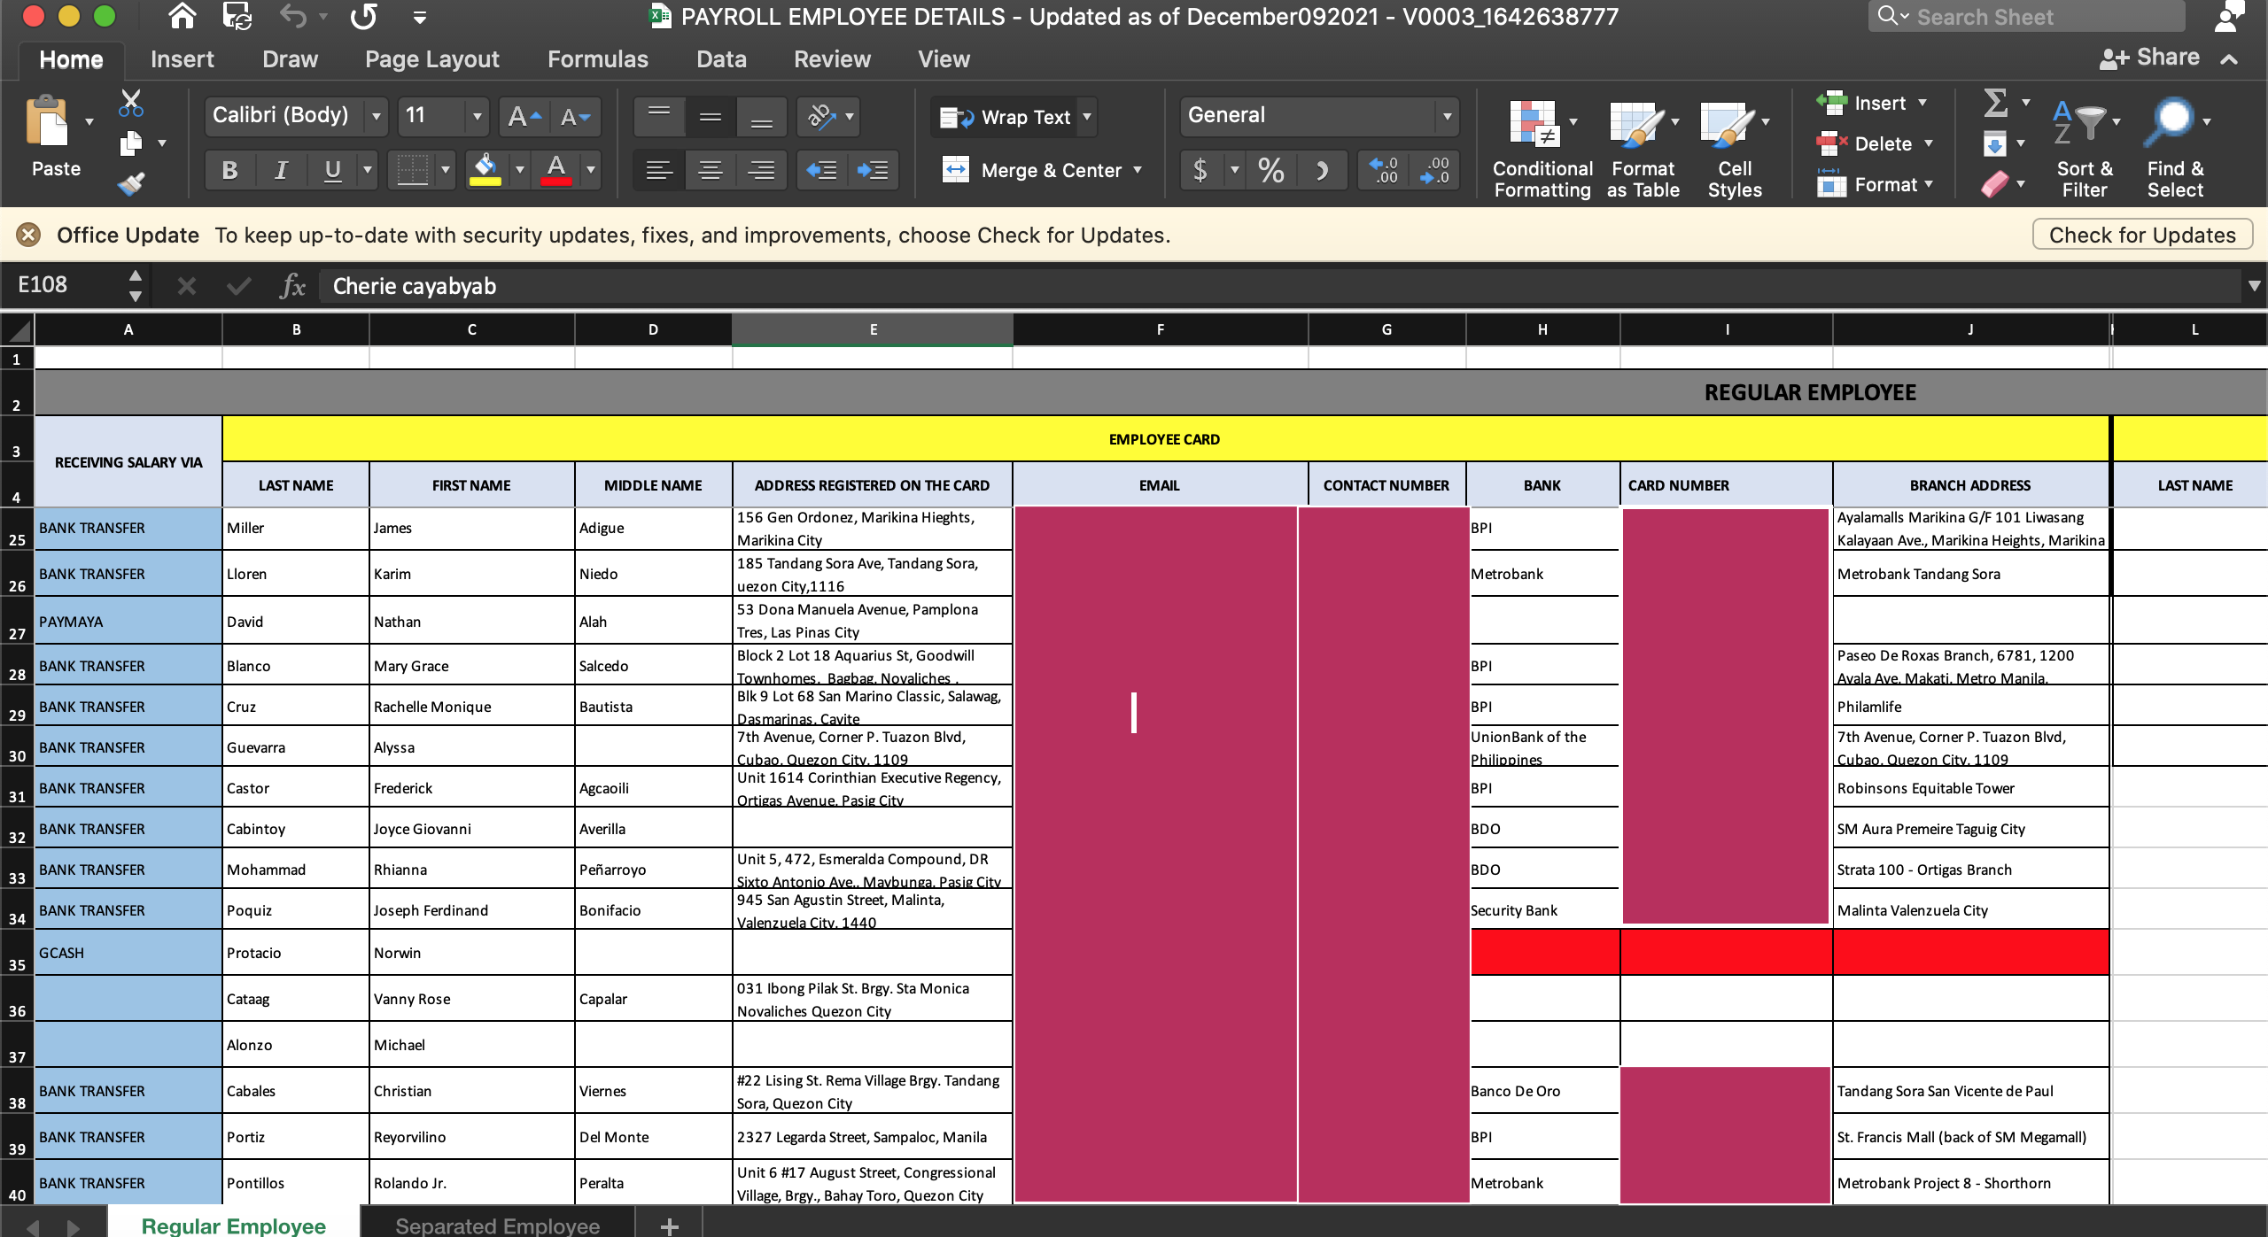Click the Increase Font Size icon

(x=524, y=117)
